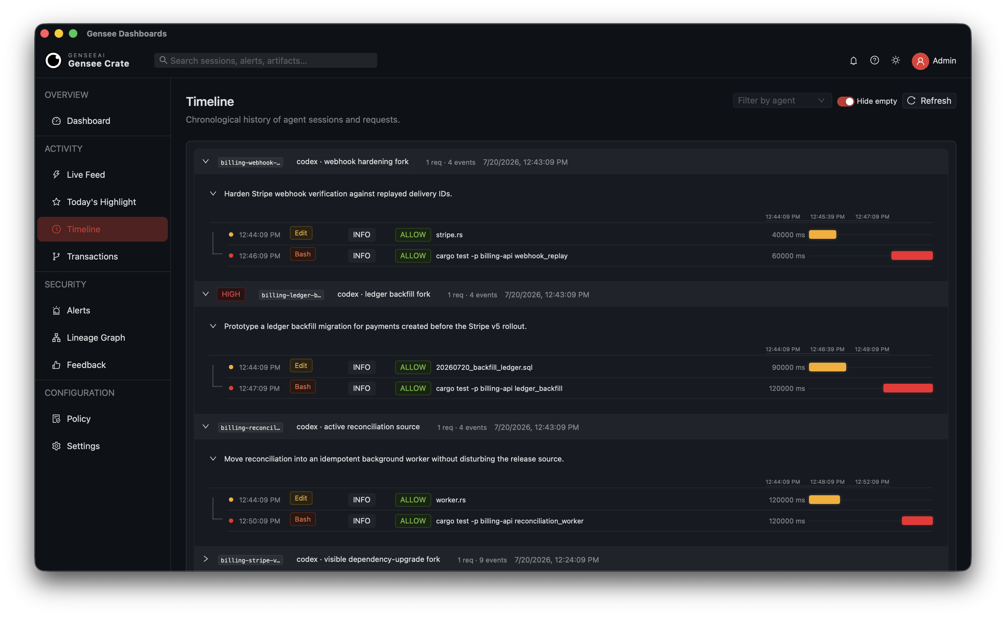Click the Edit tag on stripe.rs row
Image resolution: width=1006 pixels, height=617 pixels.
click(301, 233)
